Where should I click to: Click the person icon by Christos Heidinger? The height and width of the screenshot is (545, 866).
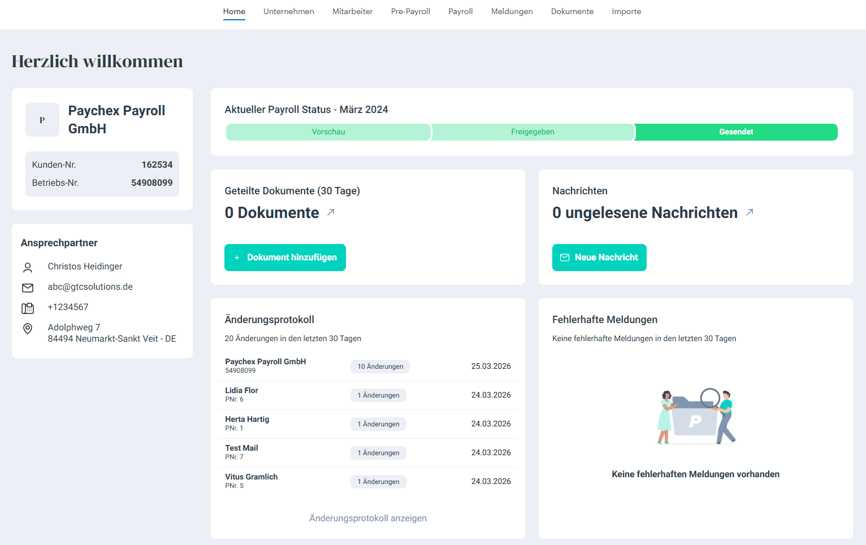click(x=28, y=267)
